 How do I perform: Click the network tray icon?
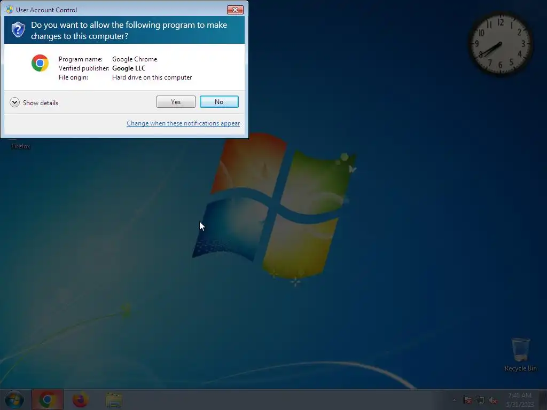coord(480,400)
